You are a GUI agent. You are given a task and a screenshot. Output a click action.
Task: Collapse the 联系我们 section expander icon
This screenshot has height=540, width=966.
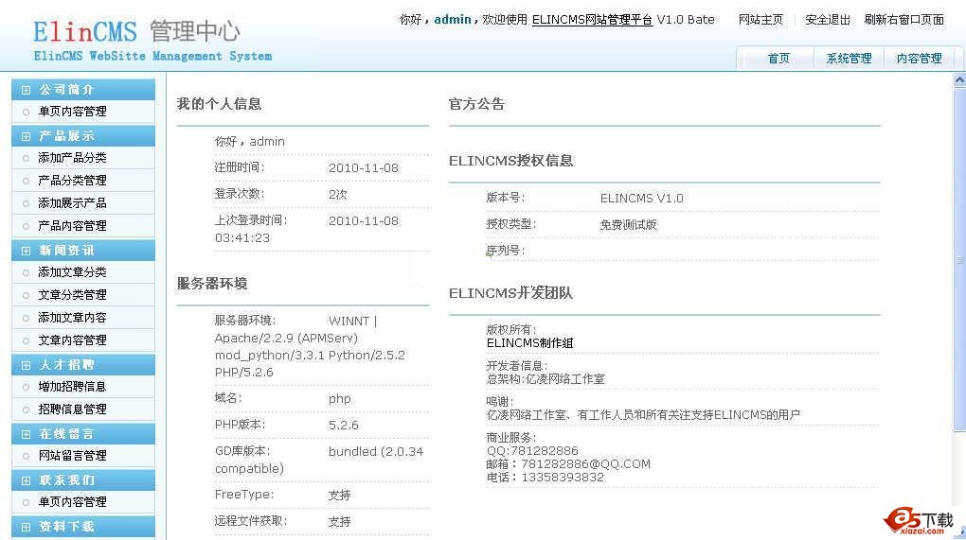coord(26,481)
